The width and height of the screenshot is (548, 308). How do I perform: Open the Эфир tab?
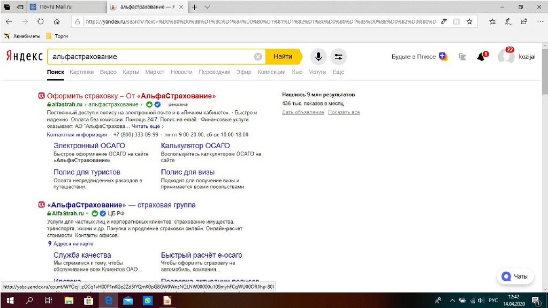[243, 72]
